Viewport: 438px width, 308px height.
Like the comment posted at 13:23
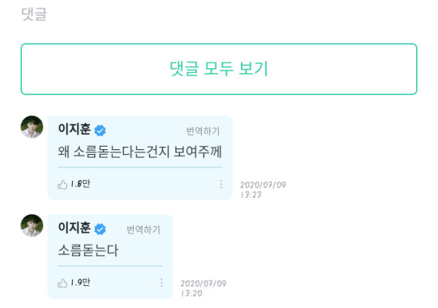(x=62, y=184)
